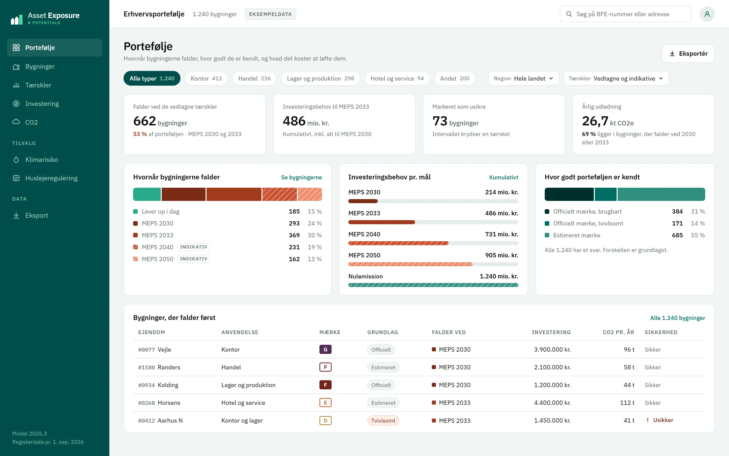This screenshot has width=729, height=456.
Task: Click the Tvivlsomt pill for Aarhus N
Action: tap(383, 421)
